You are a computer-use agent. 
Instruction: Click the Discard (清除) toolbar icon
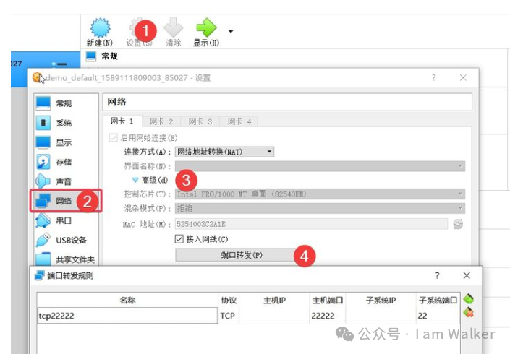pyautogui.click(x=174, y=27)
